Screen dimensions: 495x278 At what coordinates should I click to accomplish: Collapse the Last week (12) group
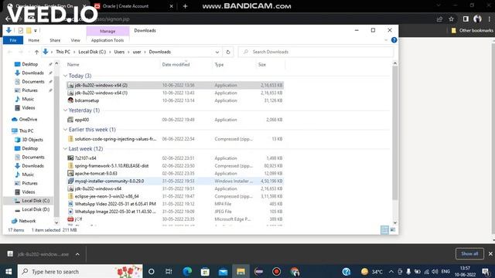click(65, 149)
